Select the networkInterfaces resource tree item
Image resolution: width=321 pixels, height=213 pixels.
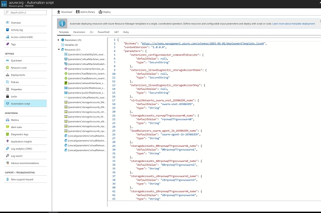(85, 83)
